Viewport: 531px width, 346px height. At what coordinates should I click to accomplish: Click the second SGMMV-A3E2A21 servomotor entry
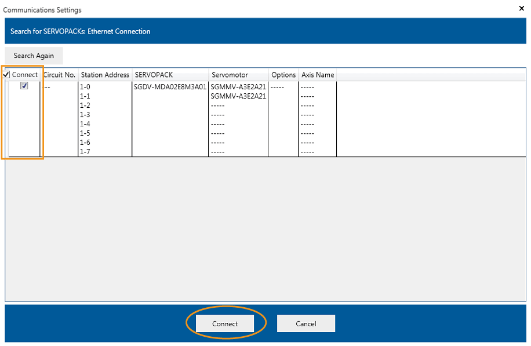click(238, 96)
